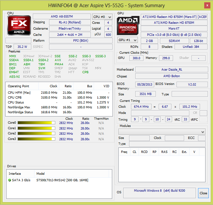Viewport: 213px width, 205px height.
Task: Click the RAS column header in Modules
Action: click(x=164, y=152)
